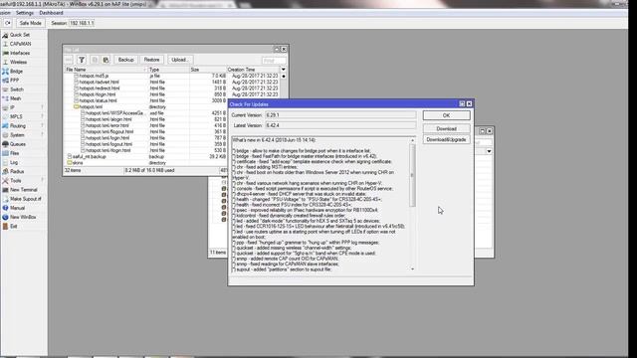Open the Files sidebar entry

[15, 153]
